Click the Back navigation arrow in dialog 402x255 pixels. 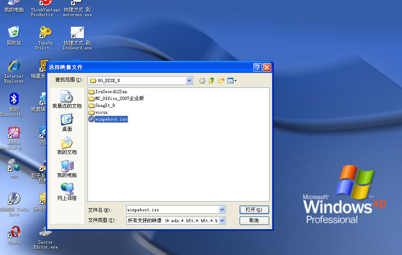click(x=202, y=81)
